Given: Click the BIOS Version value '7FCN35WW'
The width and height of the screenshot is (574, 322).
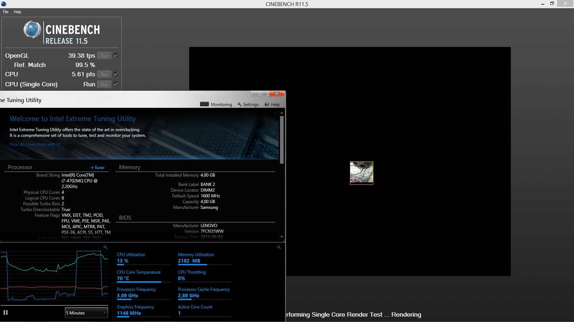Looking at the screenshot, I should point(212,231).
